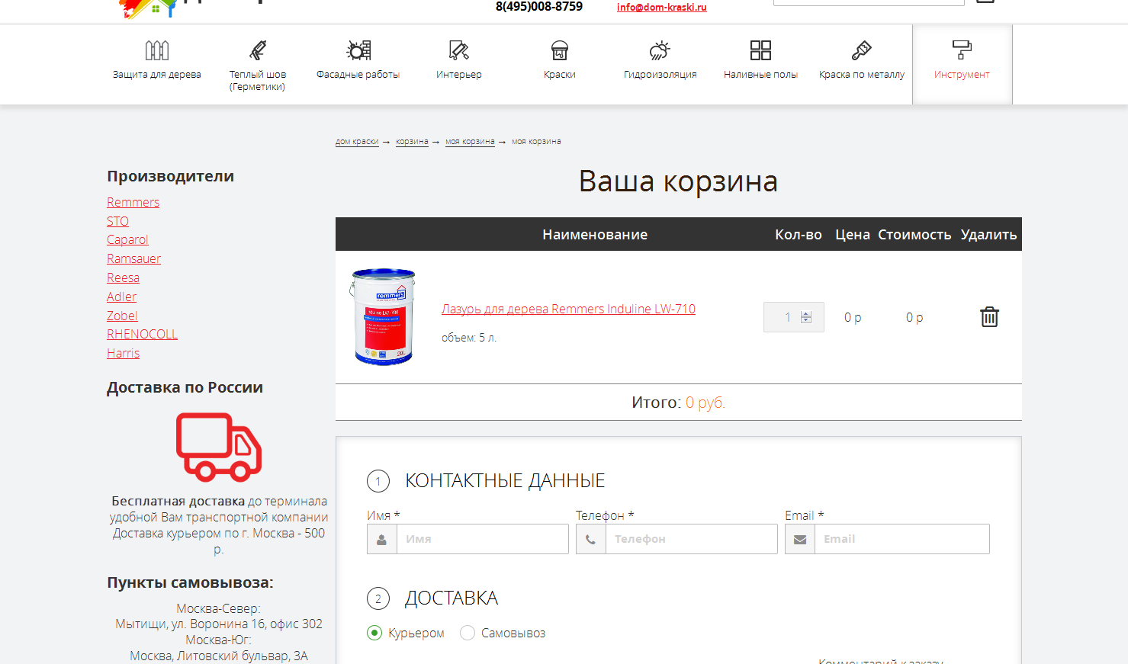Open the Наливные полы tiles icon
Screen dimensions: 1128x664
pyautogui.click(x=760, y=50)
